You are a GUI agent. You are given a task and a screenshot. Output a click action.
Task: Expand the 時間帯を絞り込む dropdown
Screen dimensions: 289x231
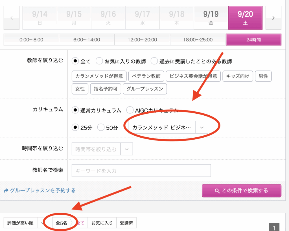point(126,149)
